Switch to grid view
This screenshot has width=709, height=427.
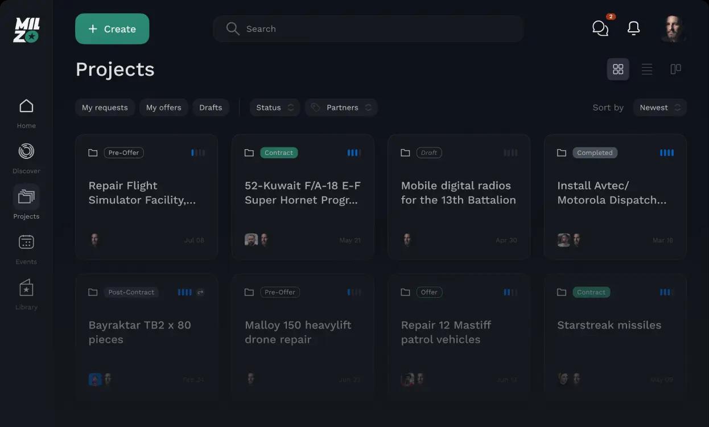coord(618,69)
